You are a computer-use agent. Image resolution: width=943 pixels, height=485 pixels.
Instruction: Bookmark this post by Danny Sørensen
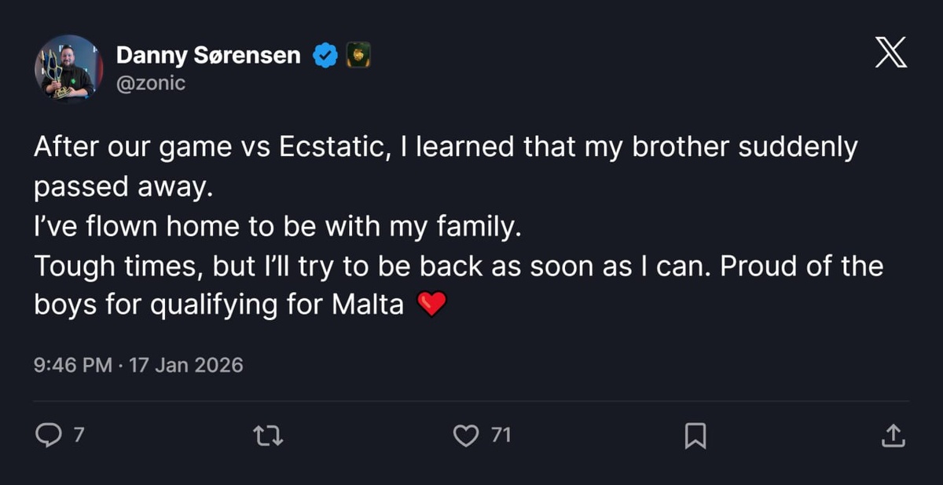[x=695, y=436]
